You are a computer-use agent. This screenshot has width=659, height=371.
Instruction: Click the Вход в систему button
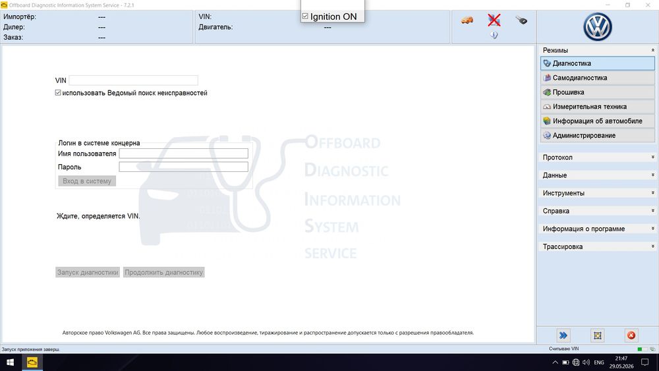[x=87, y=181]
